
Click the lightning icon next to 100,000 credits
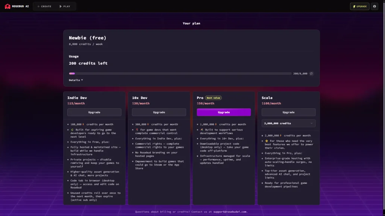coord(83,124)
